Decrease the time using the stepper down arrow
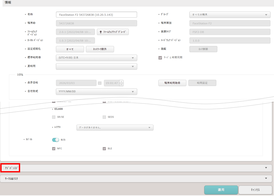The image size is (274, 196). [x=121, y=84]
